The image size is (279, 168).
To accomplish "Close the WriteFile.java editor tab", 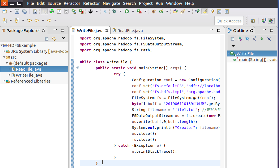I will pyautogui.click(x=107, y=30).
